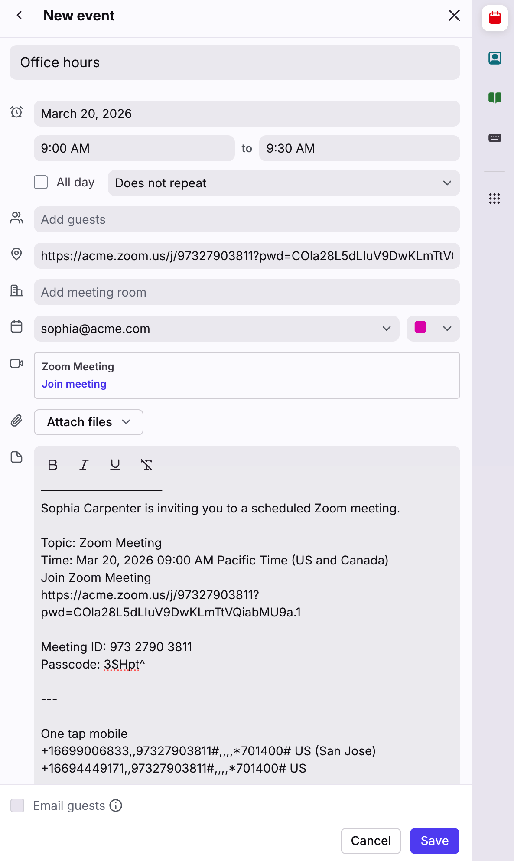Open the calendar app in the sidebar
The width and height of the screenshot is (514, 861).
point(494,18)
